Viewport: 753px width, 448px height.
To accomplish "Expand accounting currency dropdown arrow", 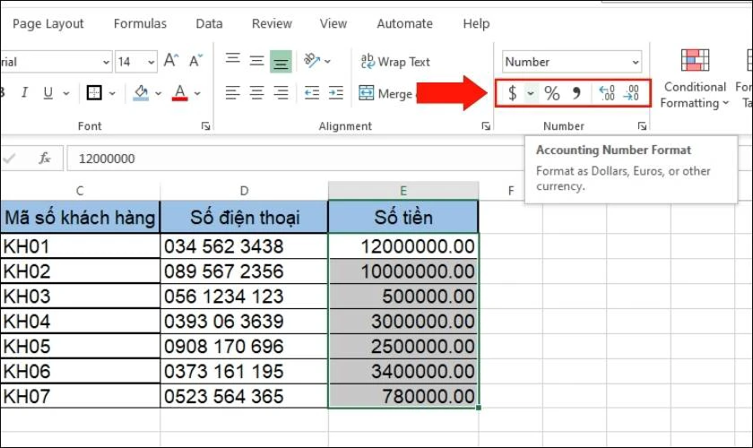I will point(531,93).
